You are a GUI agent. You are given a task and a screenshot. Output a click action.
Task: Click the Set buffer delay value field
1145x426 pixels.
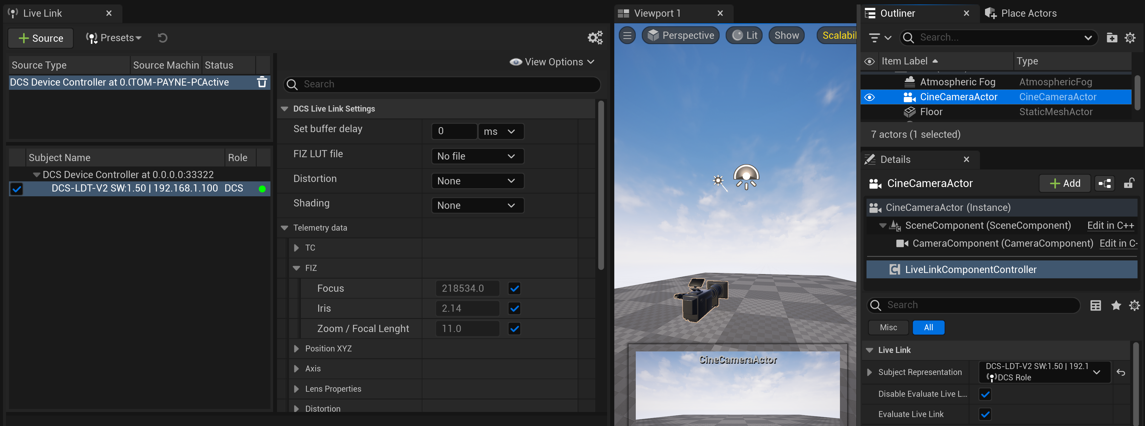point(454,132)
